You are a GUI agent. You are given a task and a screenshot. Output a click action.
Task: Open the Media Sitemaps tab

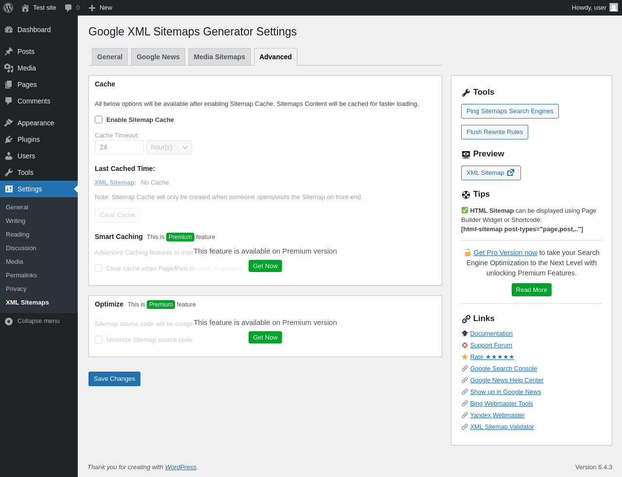pyautogui.click(x=219, y=57)
